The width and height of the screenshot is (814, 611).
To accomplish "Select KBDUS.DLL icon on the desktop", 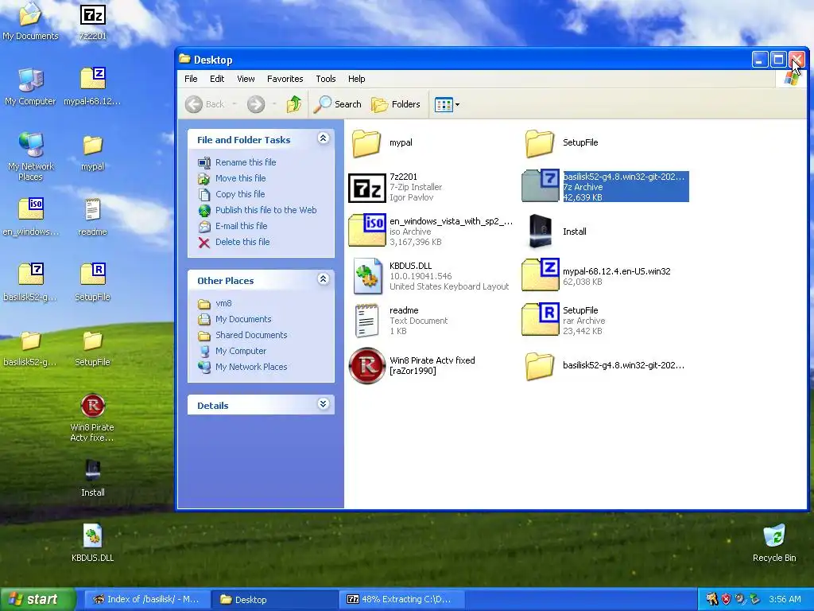I will point(92,543).
